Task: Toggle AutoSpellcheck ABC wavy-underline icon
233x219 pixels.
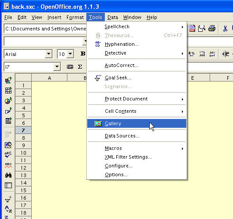Action: click(8, 165)
